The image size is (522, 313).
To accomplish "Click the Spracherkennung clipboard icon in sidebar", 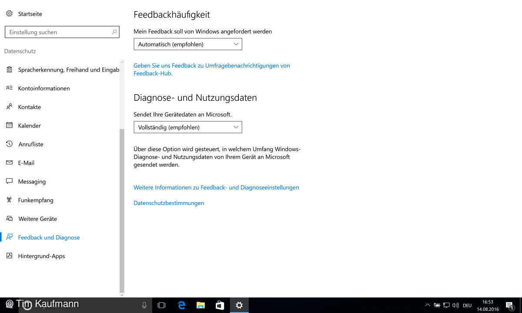I will click(x=9, y=70).
